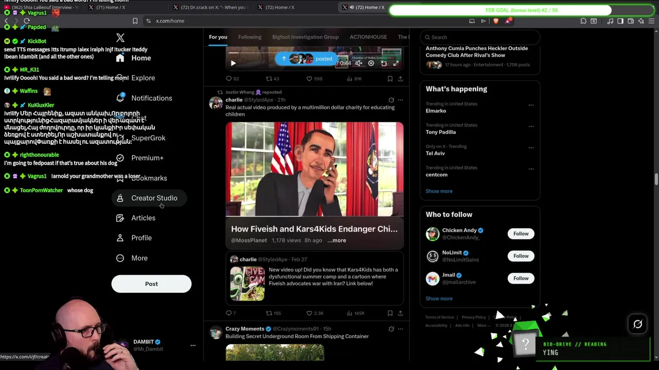Switch to the For you tab
Image resolution: width=659 pixels, height=370 pixels.
coord(218,37)
